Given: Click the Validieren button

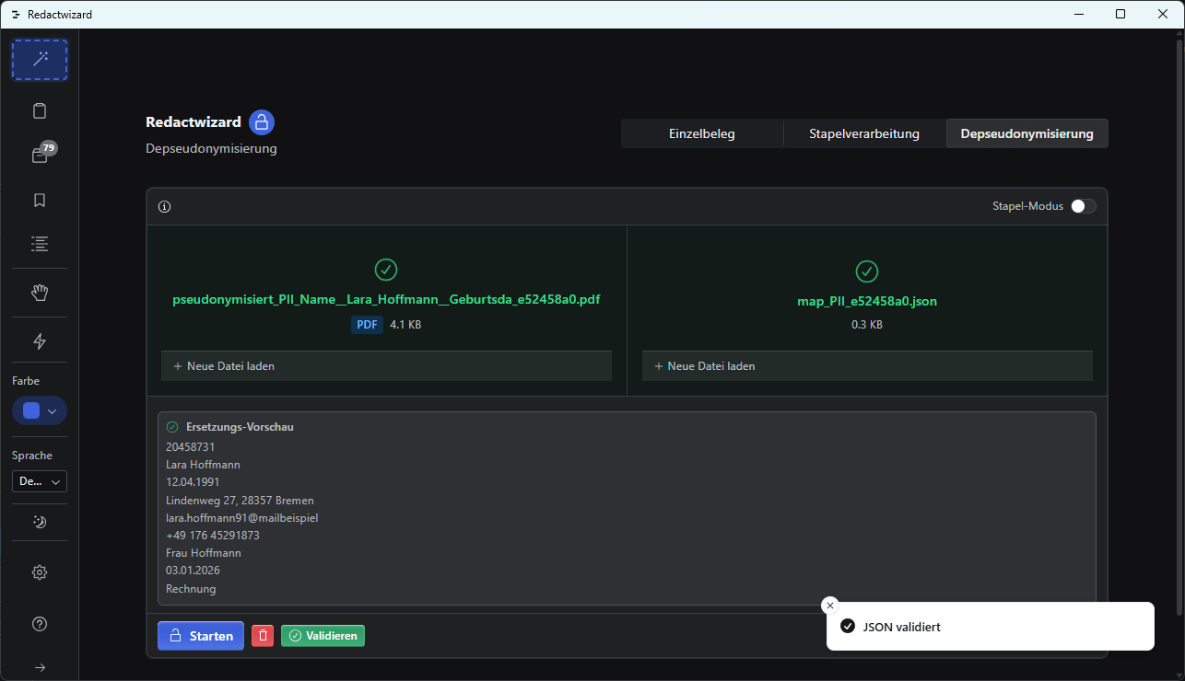Looking at the screenshot, I should [x=323, y=636].
